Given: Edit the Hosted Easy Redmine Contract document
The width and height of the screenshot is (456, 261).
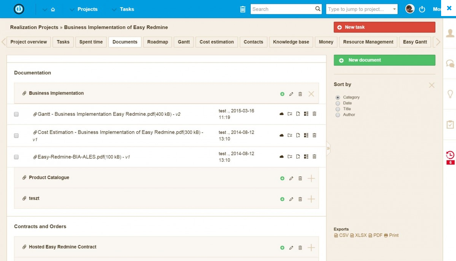Looking at the screenshot, I should (x=291, y=248).
